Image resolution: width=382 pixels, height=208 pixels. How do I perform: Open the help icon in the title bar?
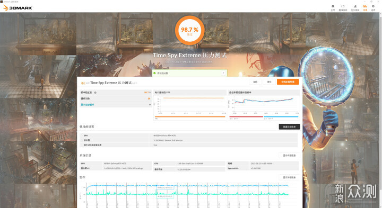pos(371,2)
